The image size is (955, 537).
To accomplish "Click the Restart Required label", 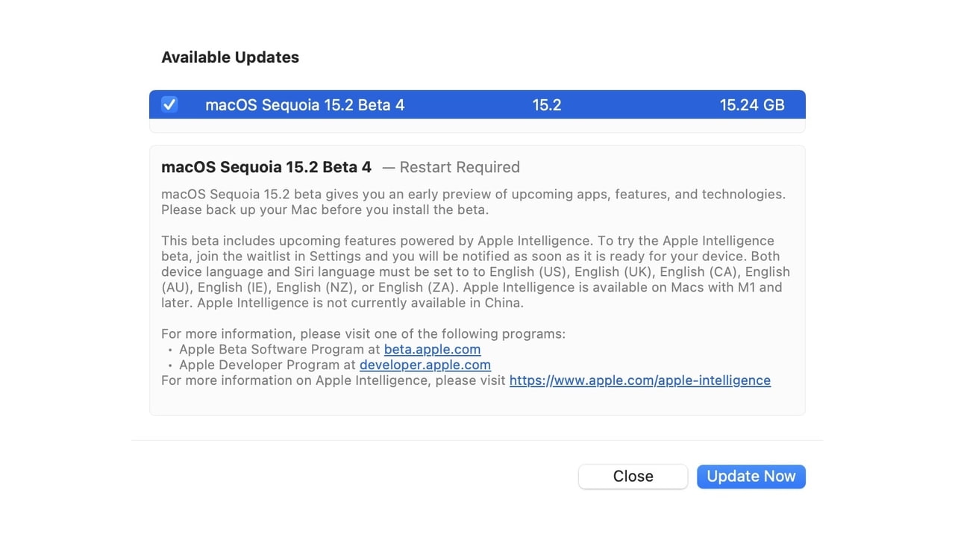I will [x=460, y=167].
